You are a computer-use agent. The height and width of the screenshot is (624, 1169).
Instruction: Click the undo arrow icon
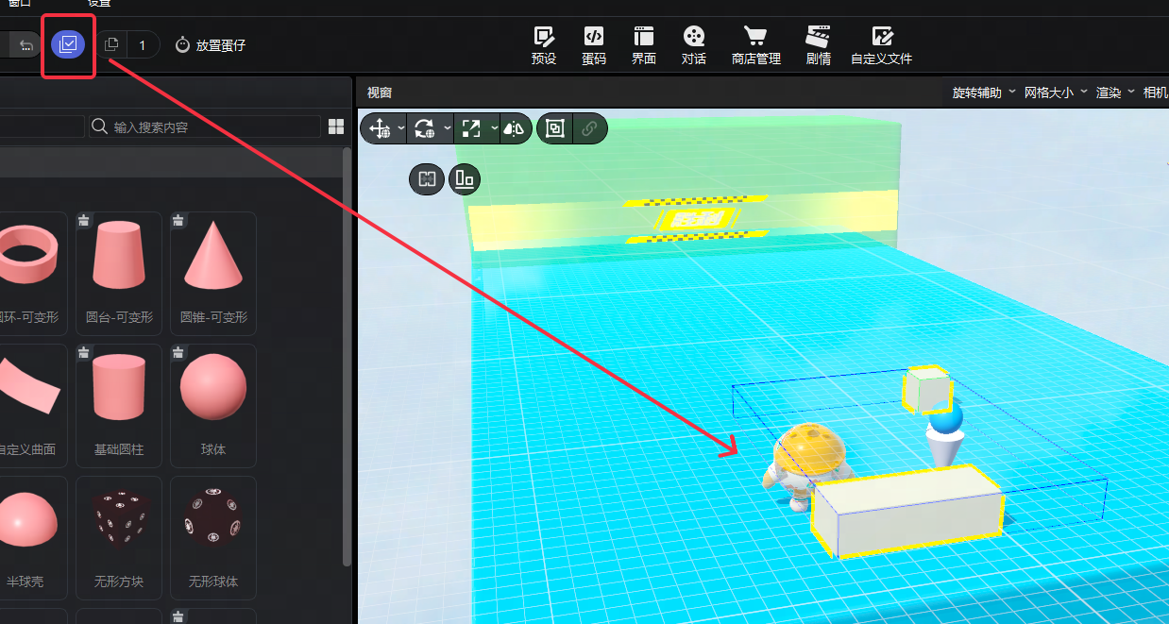(x=25, y=44)
